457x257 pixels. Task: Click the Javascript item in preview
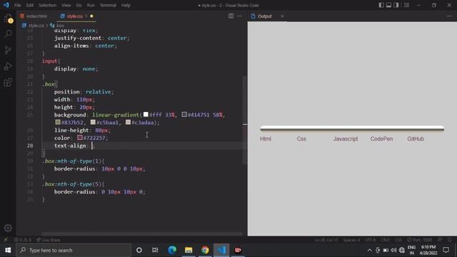coord(346,139)
